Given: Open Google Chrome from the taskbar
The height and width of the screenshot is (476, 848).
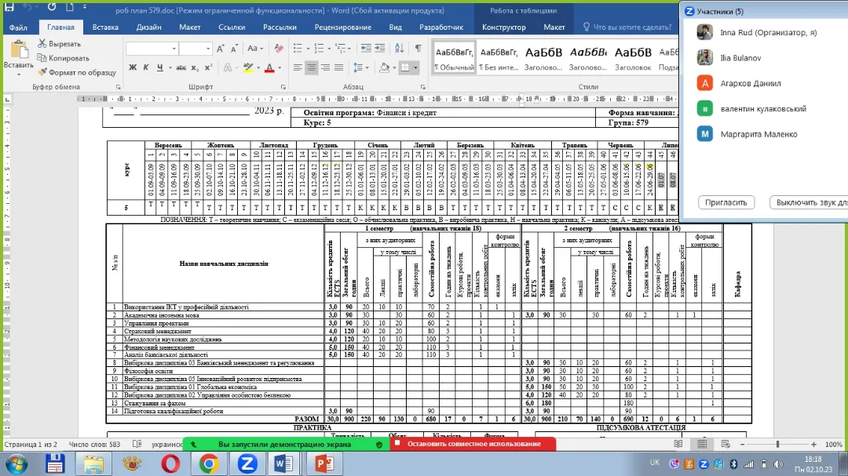Looking at the screenshot, I should (208, 463).
